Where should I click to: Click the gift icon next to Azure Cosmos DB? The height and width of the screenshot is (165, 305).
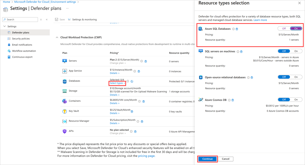click(233, 100)
